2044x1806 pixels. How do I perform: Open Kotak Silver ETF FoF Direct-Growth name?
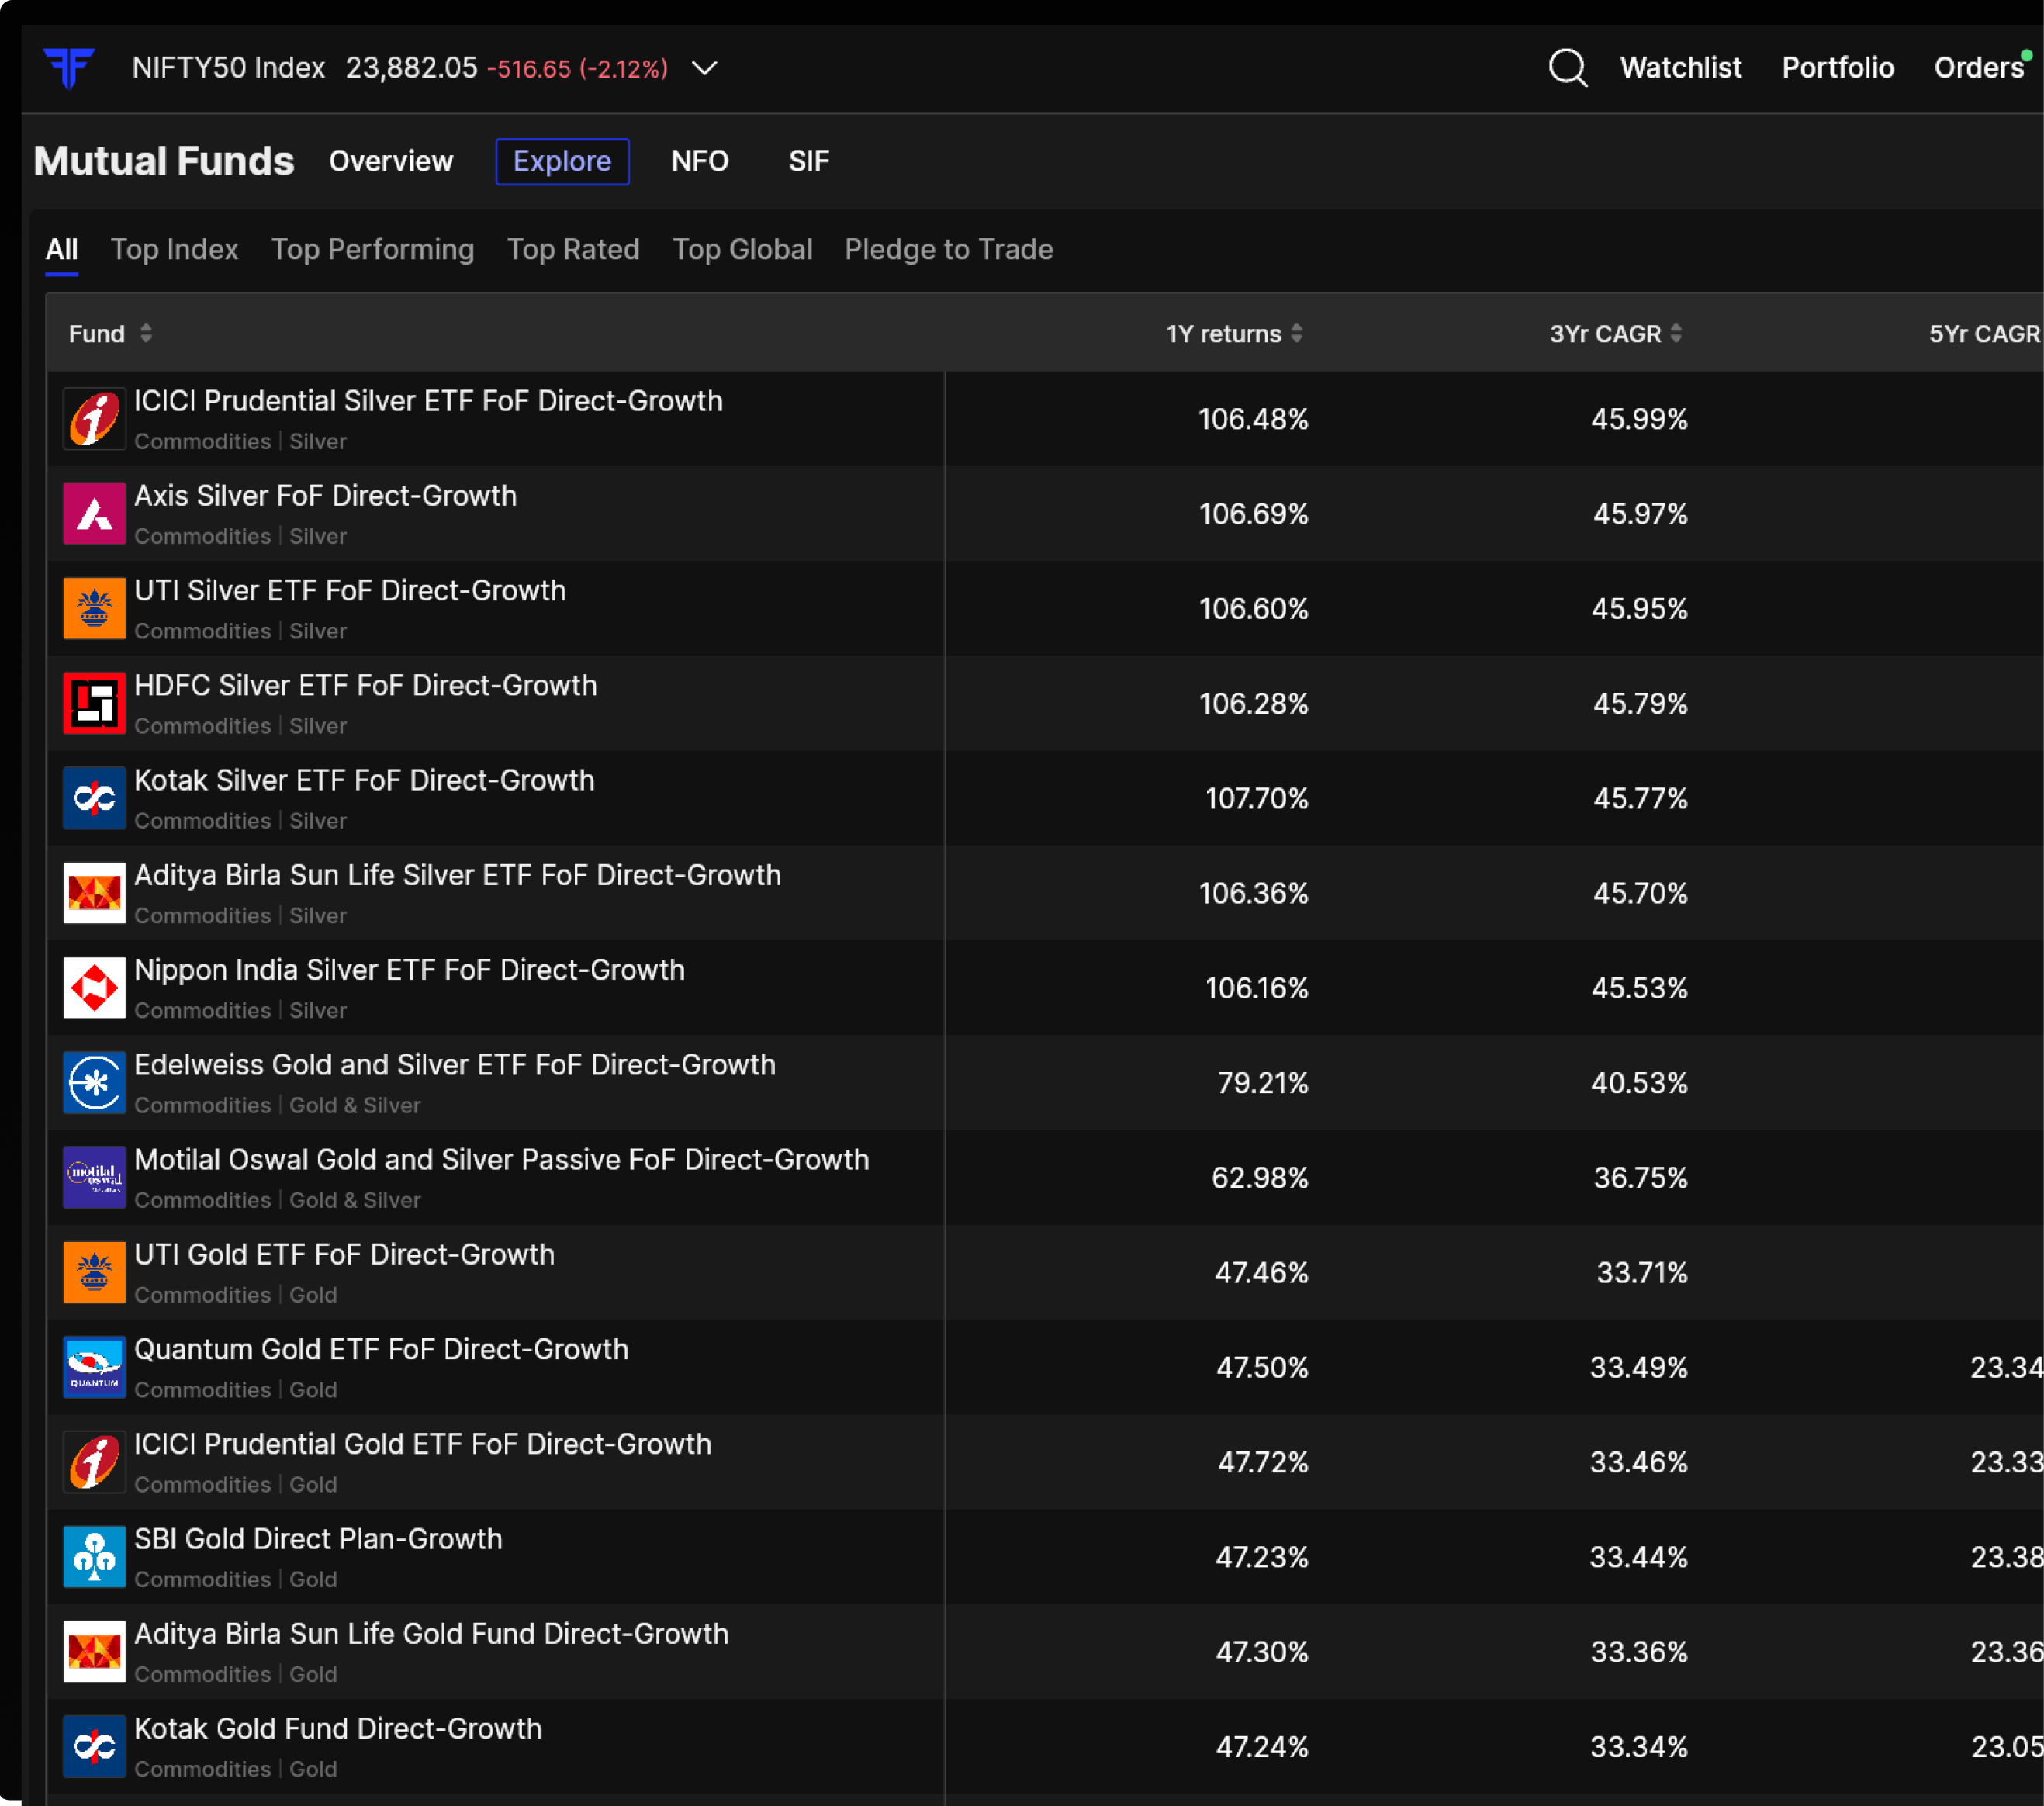tap(364, 780)
